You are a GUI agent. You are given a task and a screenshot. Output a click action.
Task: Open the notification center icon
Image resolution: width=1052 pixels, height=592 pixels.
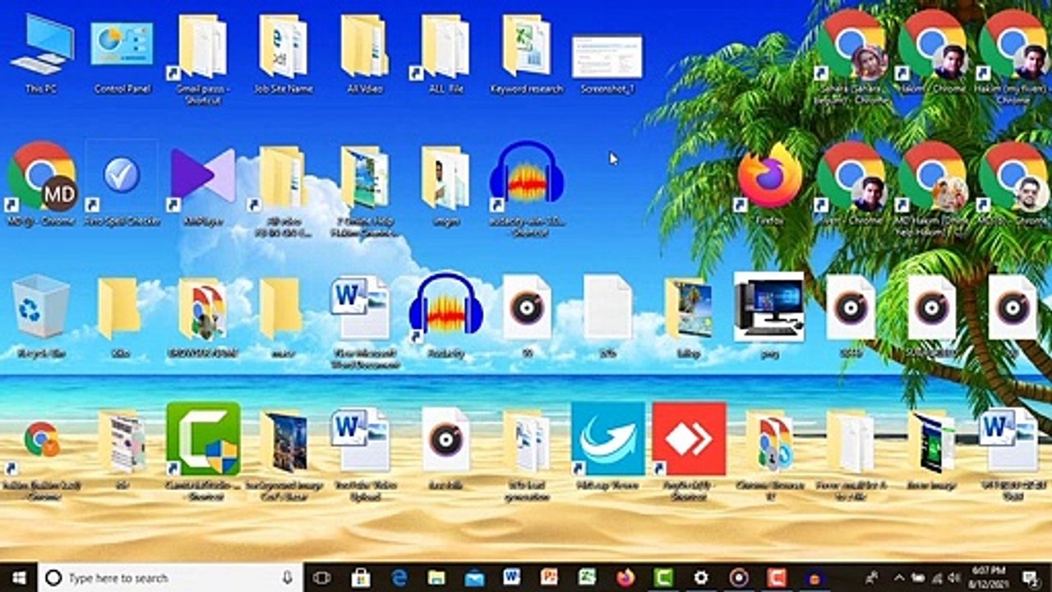click(x=1032, y=578)
